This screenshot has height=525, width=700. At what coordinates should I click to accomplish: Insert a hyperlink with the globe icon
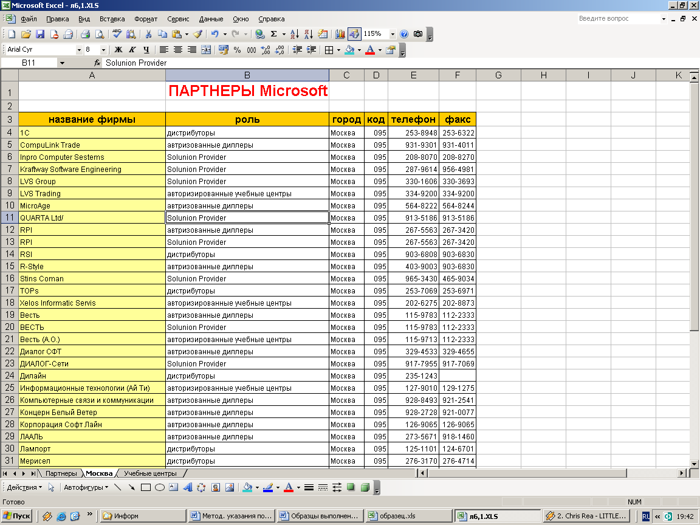coord(260,34)
